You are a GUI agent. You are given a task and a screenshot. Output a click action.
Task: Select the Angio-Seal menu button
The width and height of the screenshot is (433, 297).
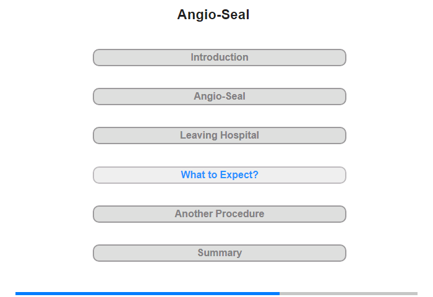(219, 97)
